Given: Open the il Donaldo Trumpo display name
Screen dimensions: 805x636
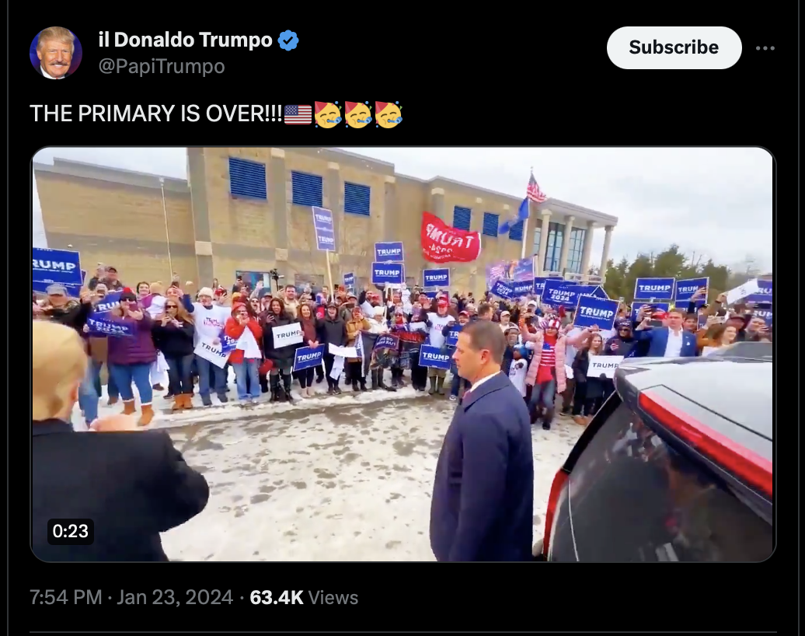Looking at the screenshot, I should point(186,40).
